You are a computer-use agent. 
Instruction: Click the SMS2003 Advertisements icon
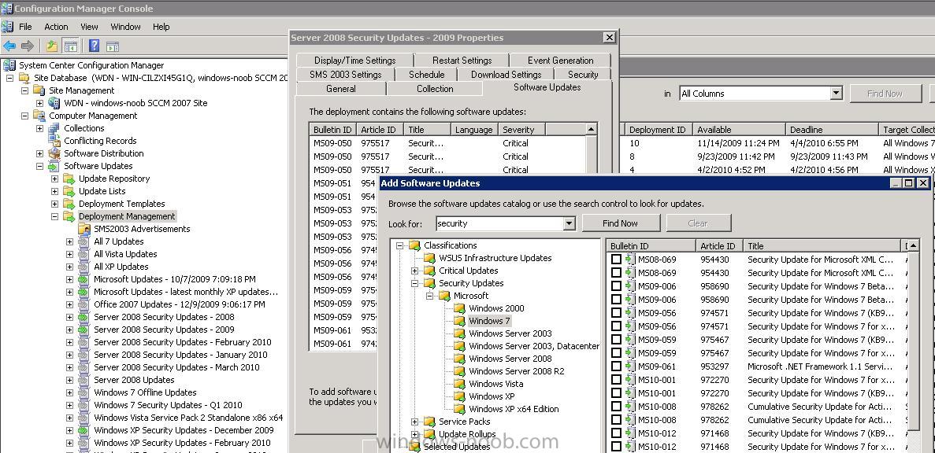pyautogui.click(x=84, y=229)
